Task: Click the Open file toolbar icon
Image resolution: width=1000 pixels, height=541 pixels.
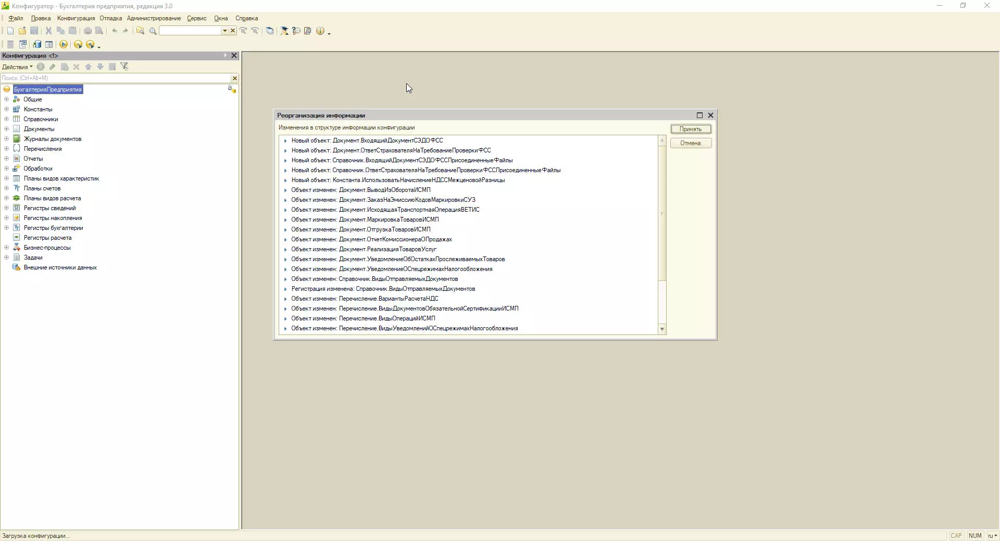Action: pos(22,31)
